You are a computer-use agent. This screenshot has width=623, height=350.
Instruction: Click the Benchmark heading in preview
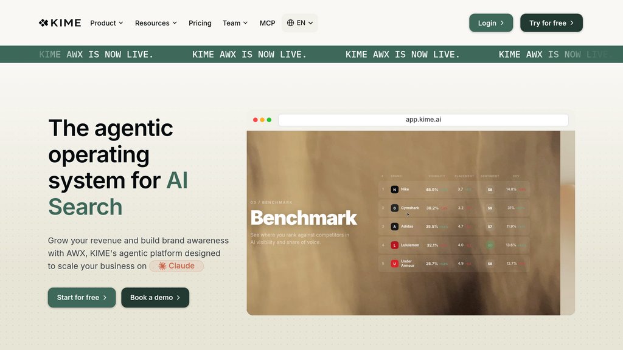[304, 218]
